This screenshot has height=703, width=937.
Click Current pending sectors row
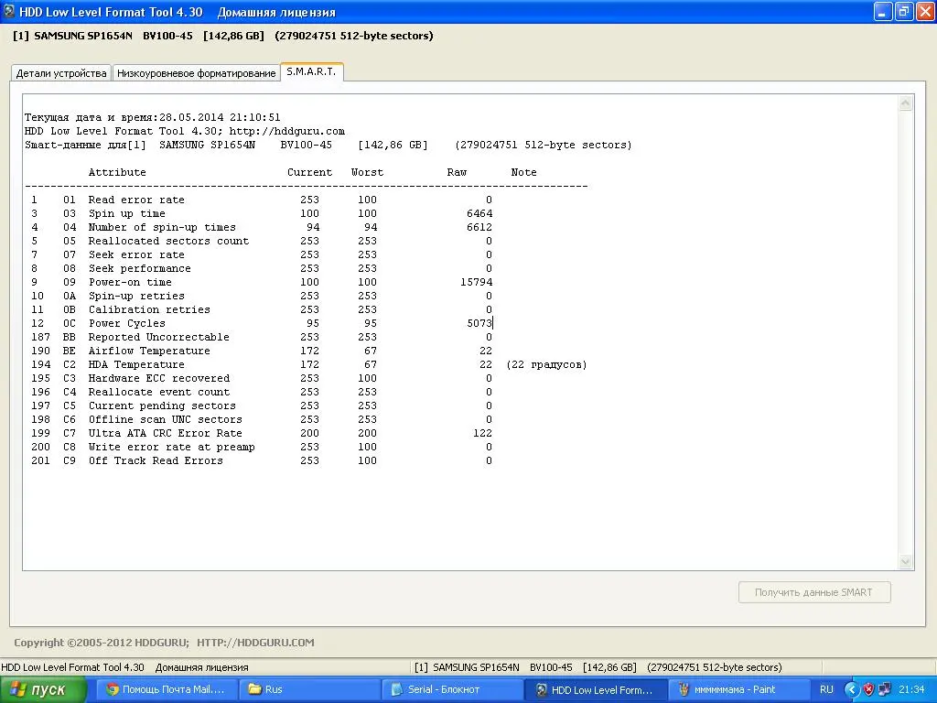(x=262, y=406)
